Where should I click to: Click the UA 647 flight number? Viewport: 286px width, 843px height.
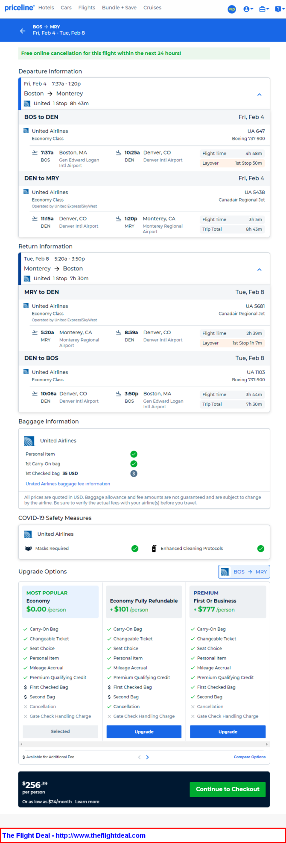pyautogui.click(x=256, y=131)
